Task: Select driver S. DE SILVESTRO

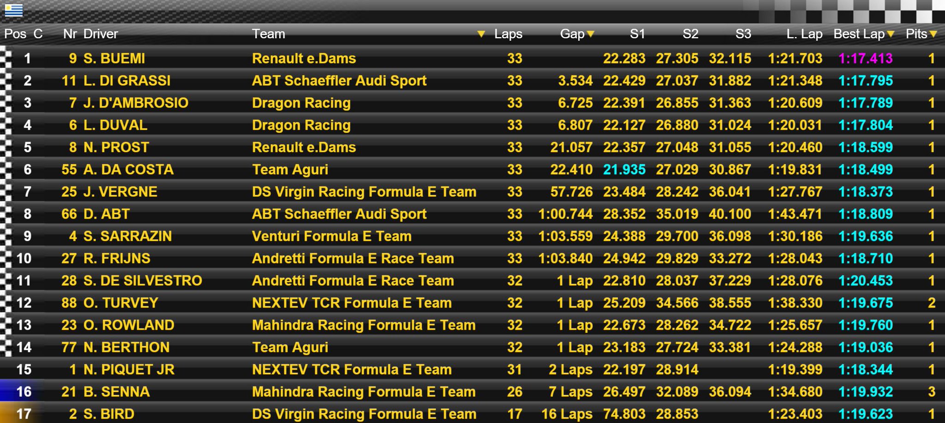Action: click(x=143, y=280)
